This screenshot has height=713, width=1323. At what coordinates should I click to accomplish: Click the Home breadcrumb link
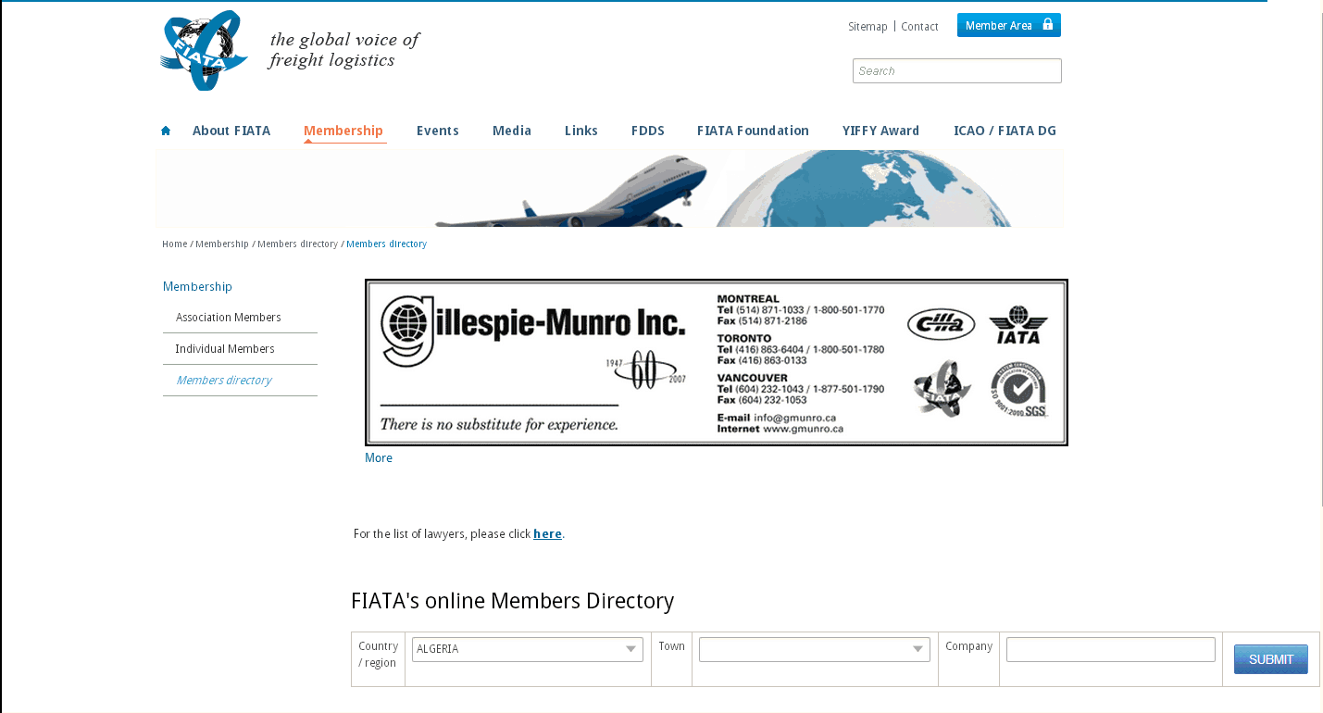click(175, 244)
